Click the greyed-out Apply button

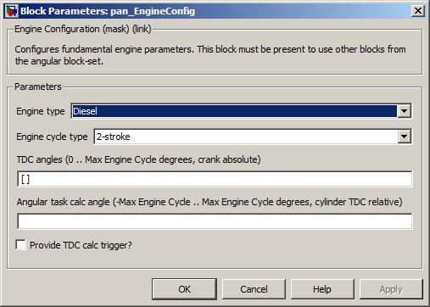(x=391, y=289)
